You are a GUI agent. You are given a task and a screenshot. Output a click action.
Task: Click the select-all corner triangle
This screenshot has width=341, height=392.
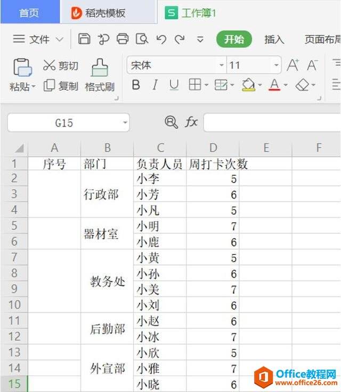[19, 148]
